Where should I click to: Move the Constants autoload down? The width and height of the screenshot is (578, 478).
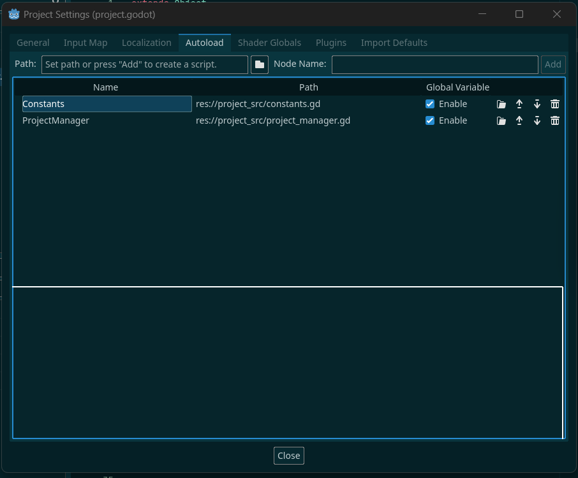click(537, 103)
